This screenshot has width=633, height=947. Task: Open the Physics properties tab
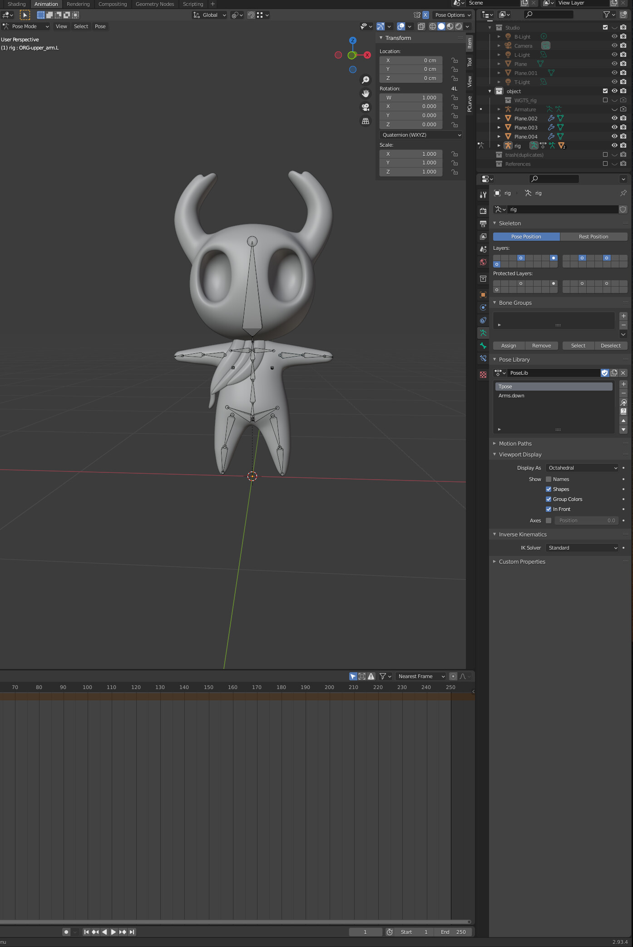coord(483,307)
